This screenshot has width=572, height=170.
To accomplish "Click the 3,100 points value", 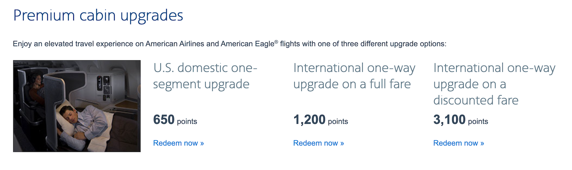I will click(461, 120).
